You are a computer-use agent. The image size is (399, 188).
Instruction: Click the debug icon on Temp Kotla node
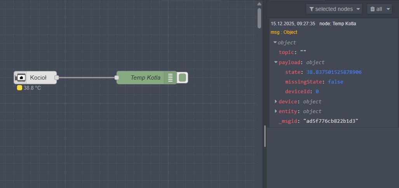pos(170,78)
